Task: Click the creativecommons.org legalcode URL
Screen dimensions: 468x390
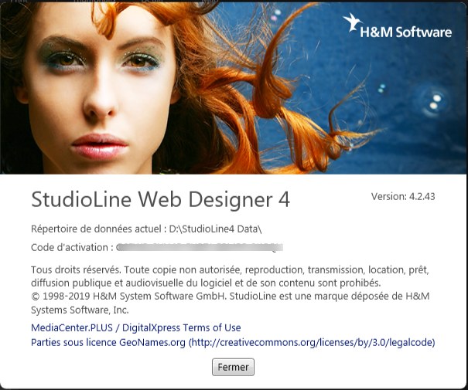Action: pyautogui.click(x=312, y=341)
